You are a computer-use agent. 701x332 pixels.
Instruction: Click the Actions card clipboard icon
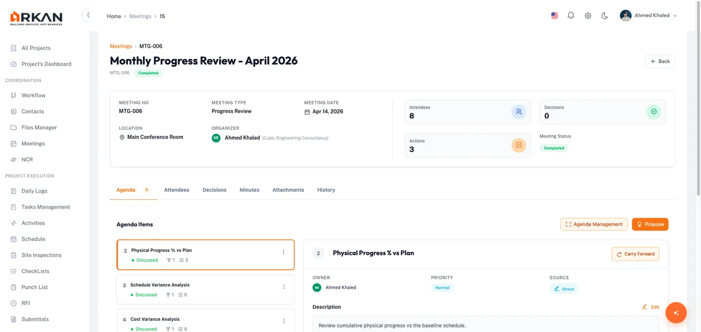[518, 145]
